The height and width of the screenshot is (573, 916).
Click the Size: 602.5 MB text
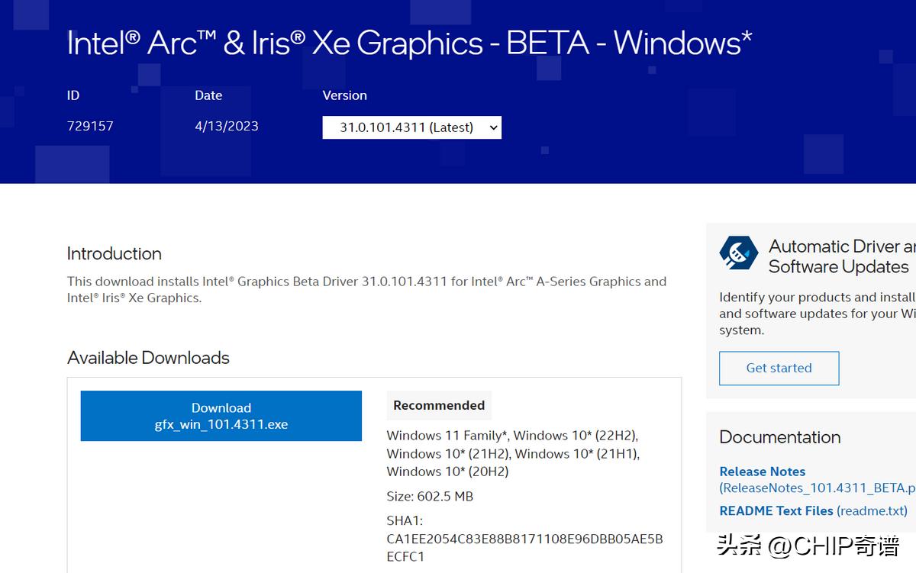point(430,496)
